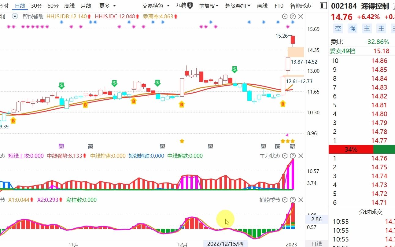Open the F10 company info
The width and height of the screenshot is (395, 247).
click(279, 6)
